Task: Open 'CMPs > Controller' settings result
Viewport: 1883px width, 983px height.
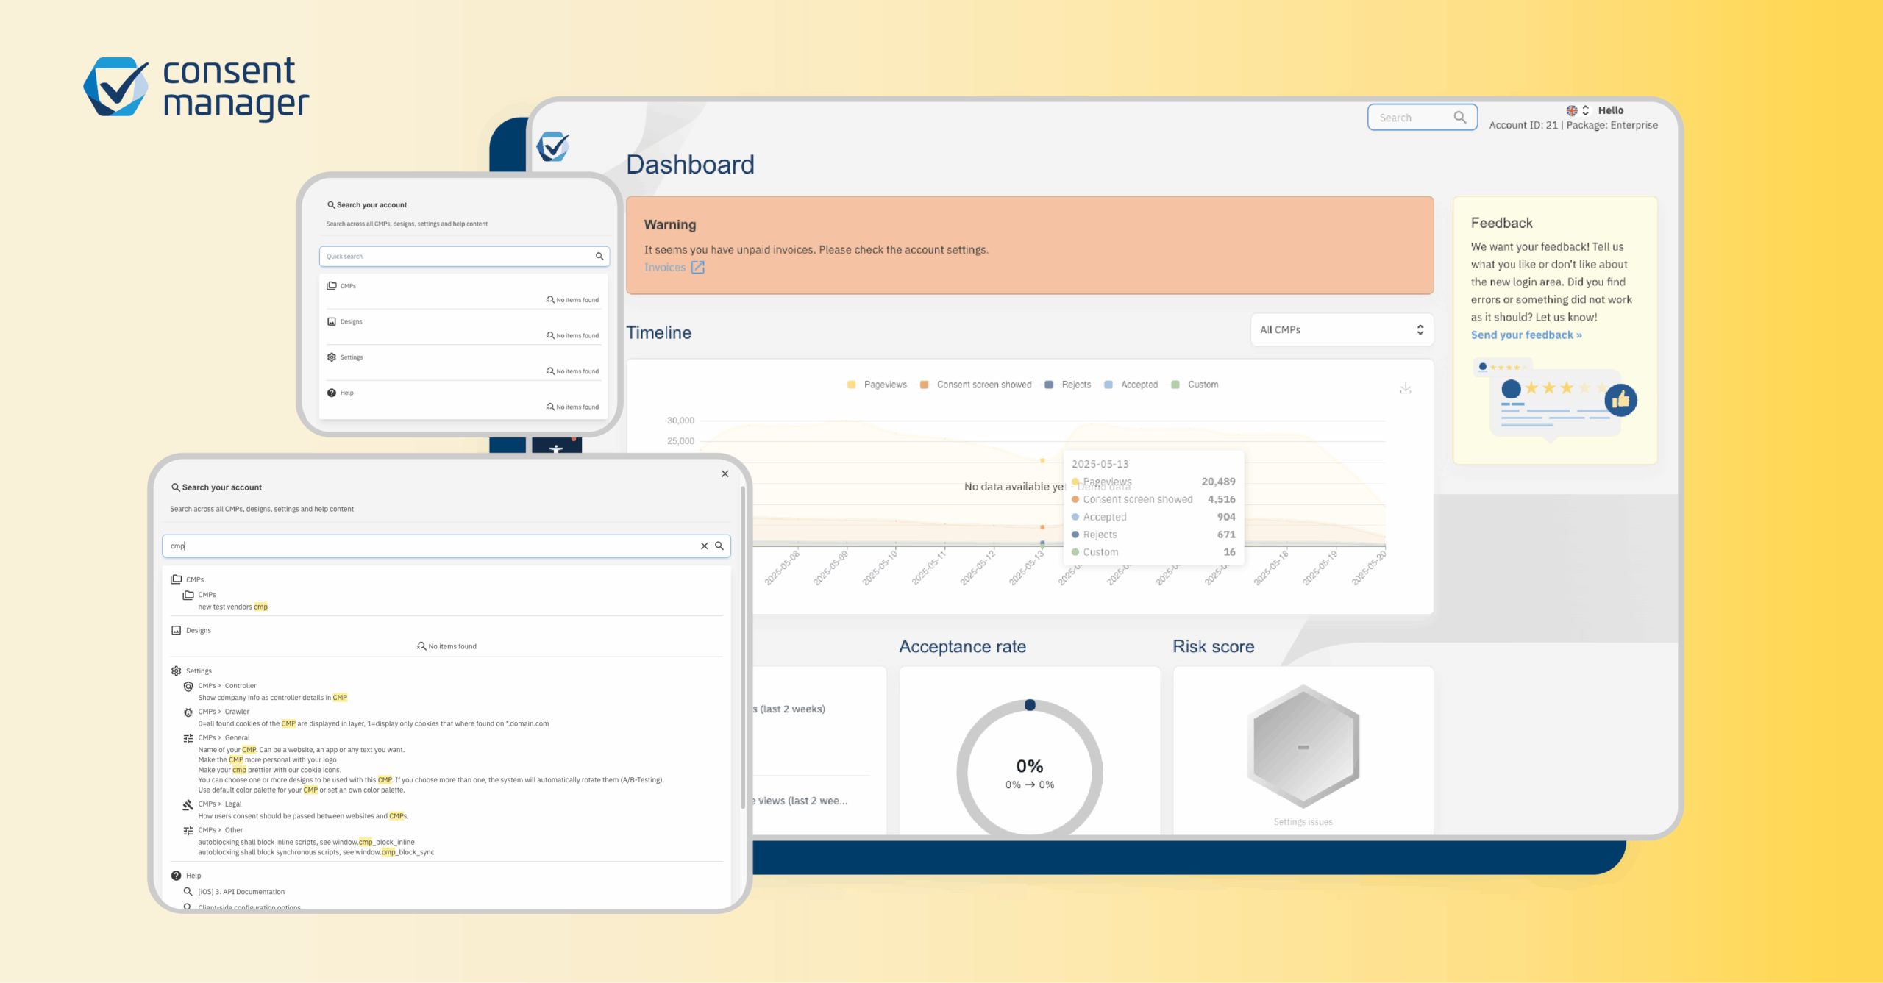Action: 227,686
